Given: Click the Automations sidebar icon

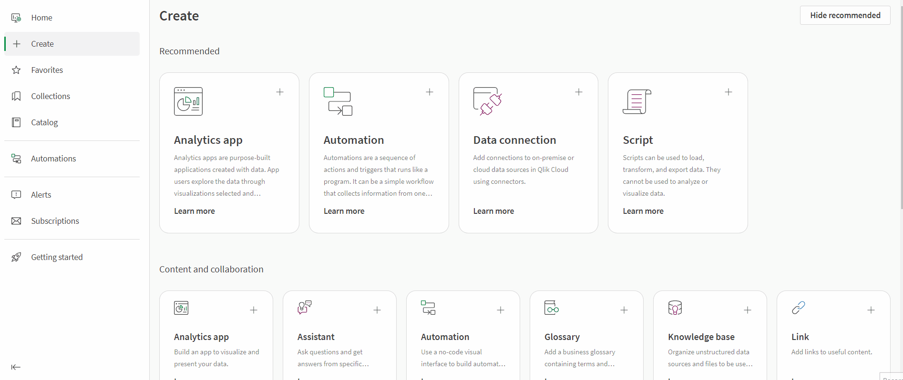Looking at the screenshot, I should pos(16,159).
